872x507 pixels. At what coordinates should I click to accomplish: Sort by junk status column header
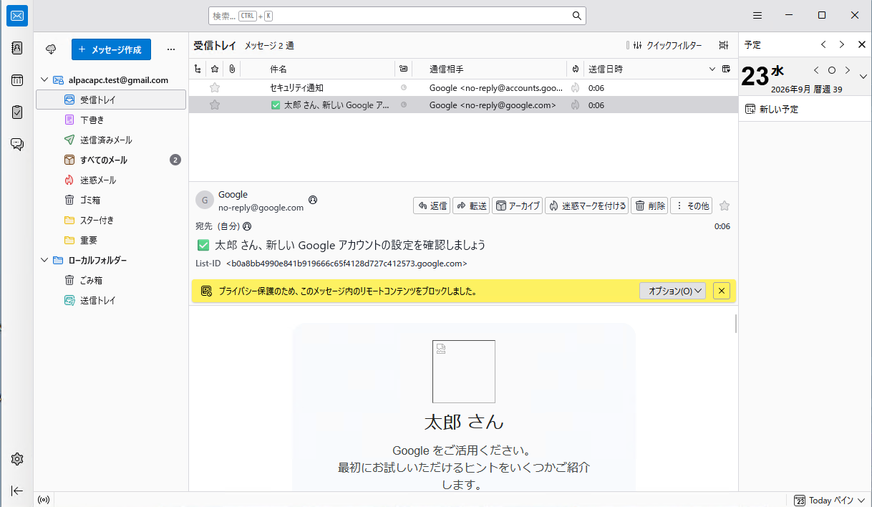point(575,69)
